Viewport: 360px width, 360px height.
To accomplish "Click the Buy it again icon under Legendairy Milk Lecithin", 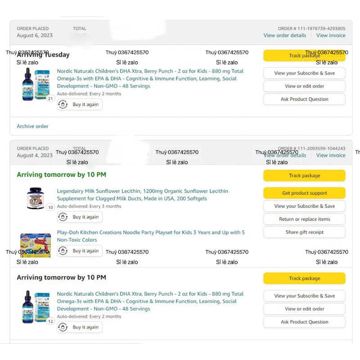I will pyautogui.click(x=63, y=217).
